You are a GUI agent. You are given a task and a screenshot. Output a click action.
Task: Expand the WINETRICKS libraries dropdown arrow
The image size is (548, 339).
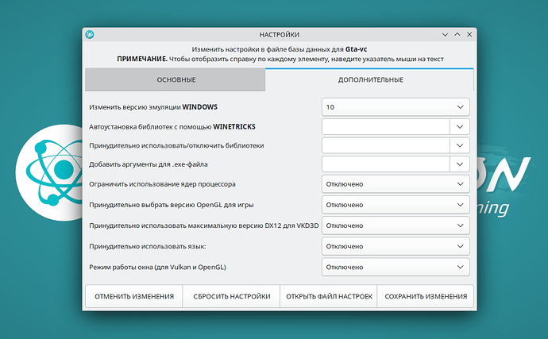click(x=460, y=126)
